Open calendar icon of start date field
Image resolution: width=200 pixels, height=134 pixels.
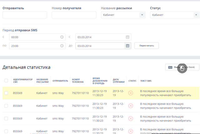tap(127, 37)
